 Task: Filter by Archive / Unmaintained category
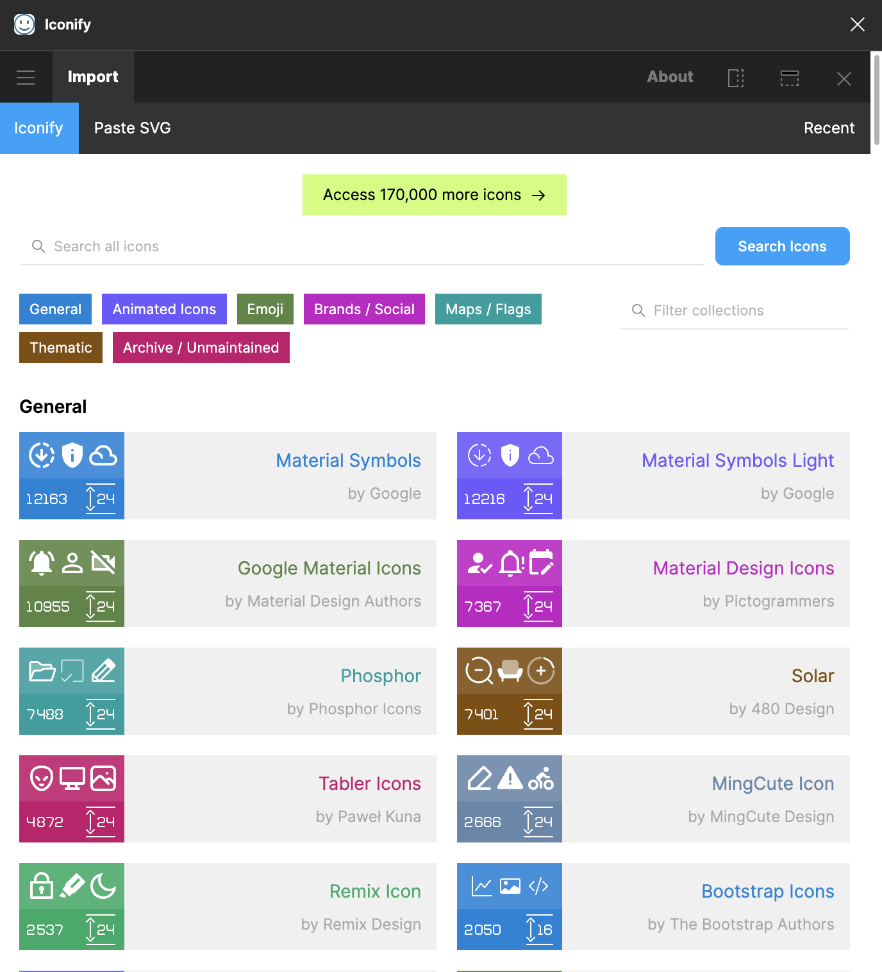pyautogui.click(x=201, y=348)
